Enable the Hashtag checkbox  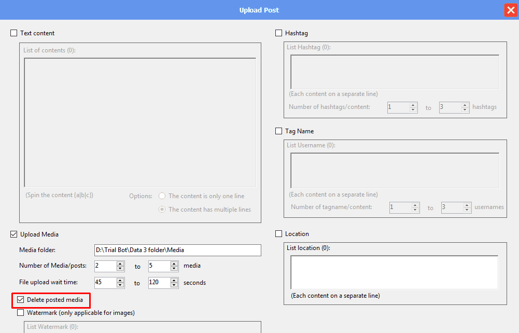coord(279,33)
